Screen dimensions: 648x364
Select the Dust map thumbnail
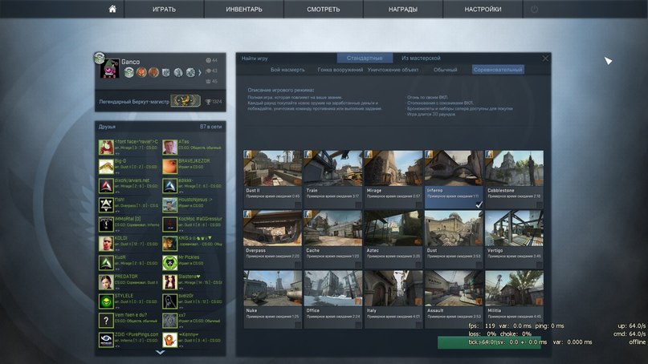pyautogui.click(x=454, y=229)
